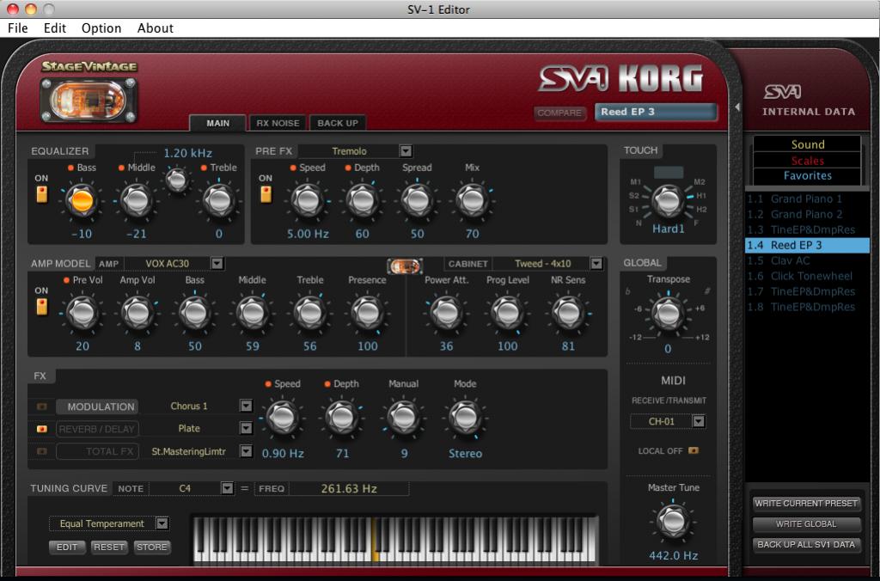The height and width of the screenshot is (581, 880).
Task: Click the Master Tune knob
Action: pos(673,522)
